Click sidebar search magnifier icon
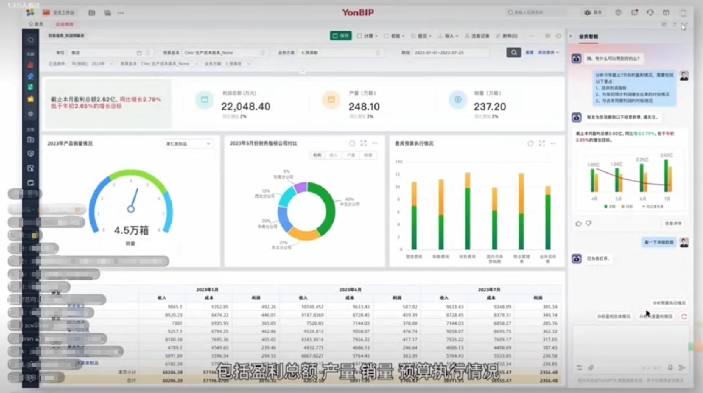The width and height of the screenshot is (703, 393). (x=31, y=40)
